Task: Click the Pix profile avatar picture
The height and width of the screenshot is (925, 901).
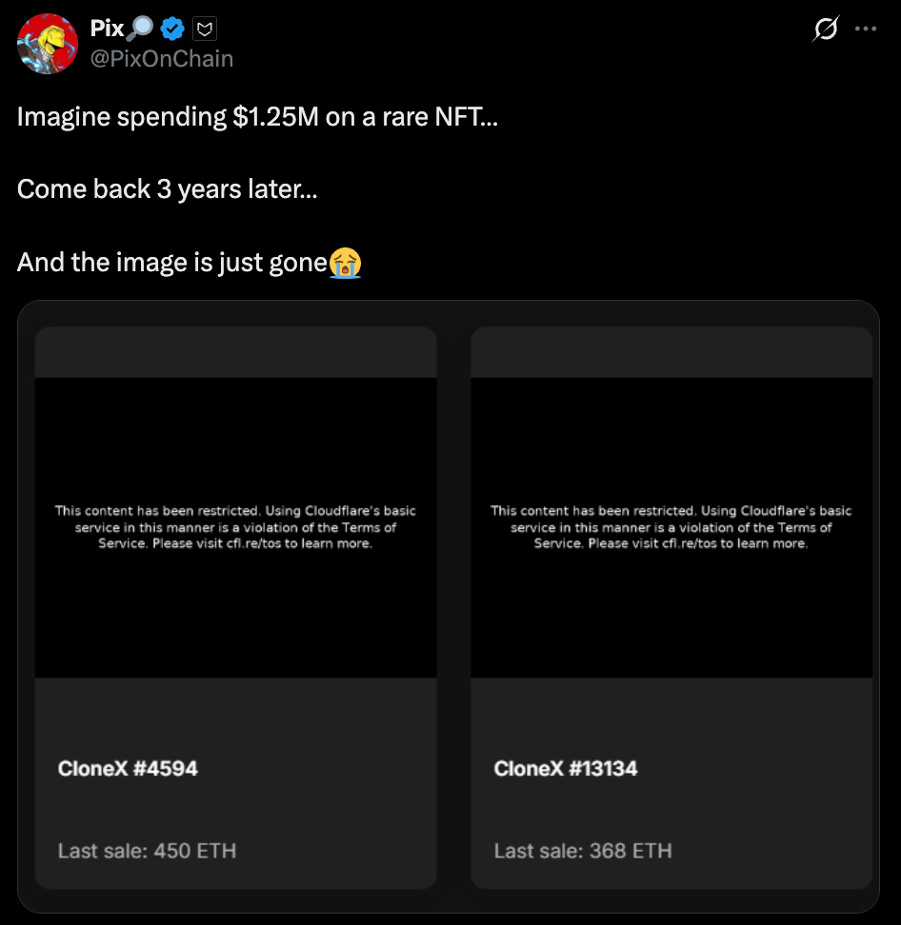Action: click(x=48, y=44)
